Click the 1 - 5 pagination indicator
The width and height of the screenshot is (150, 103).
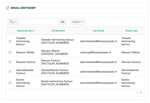[139, 93]
